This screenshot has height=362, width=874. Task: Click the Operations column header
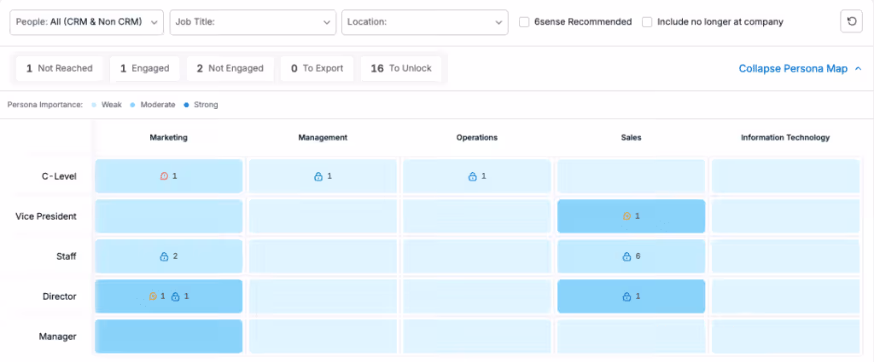476,137
